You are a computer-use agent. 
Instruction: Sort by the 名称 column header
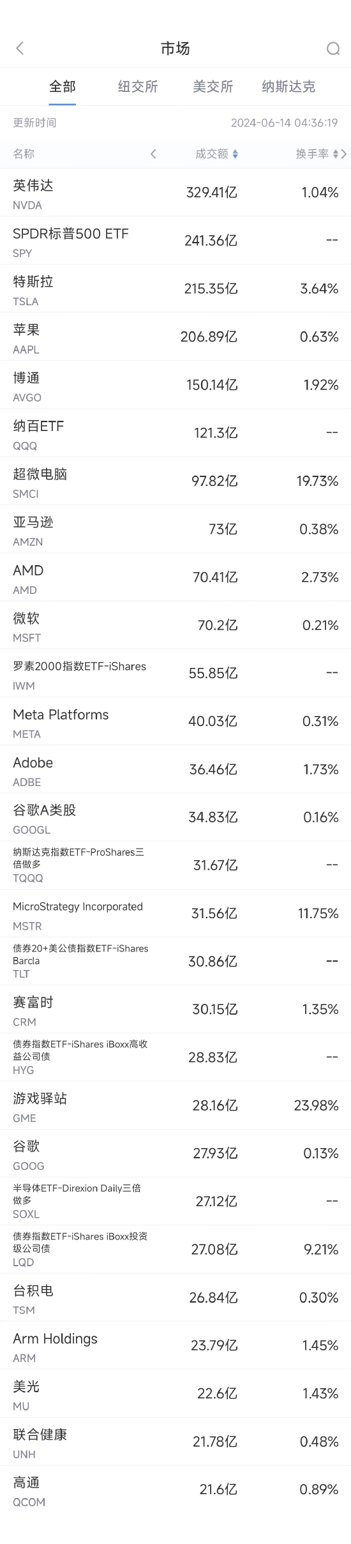point(24,154)
